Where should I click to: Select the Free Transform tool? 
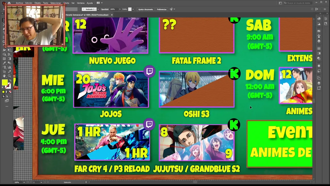pos(9,50)
